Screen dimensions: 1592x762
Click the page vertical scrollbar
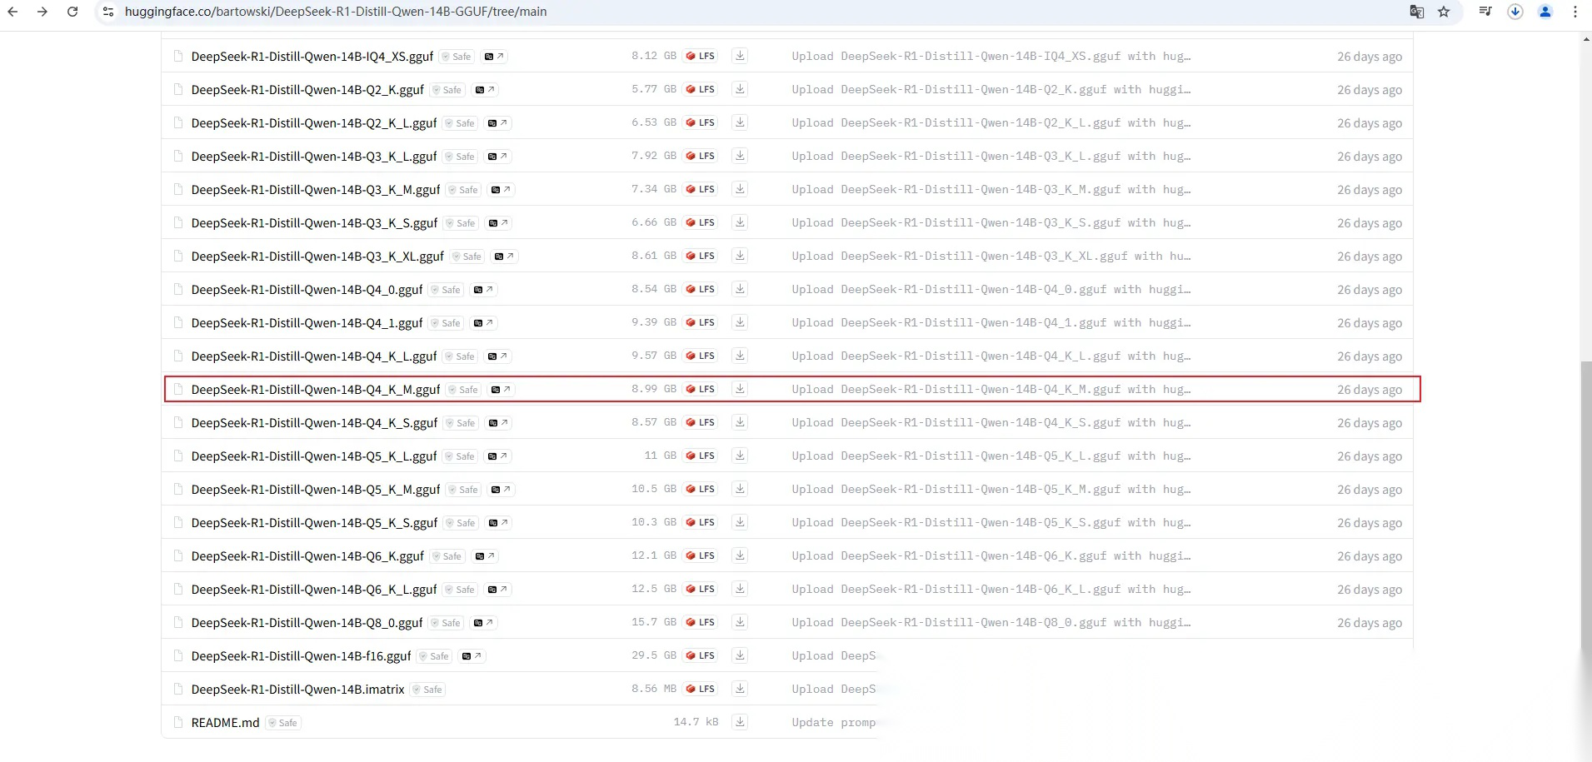[1586, 508]
